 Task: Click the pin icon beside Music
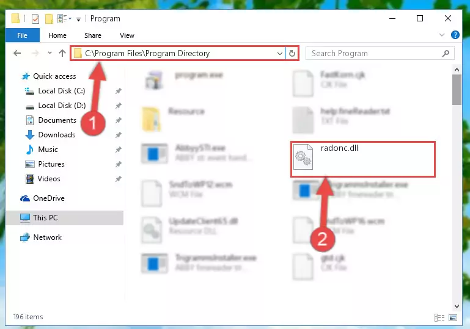point(119,150)
